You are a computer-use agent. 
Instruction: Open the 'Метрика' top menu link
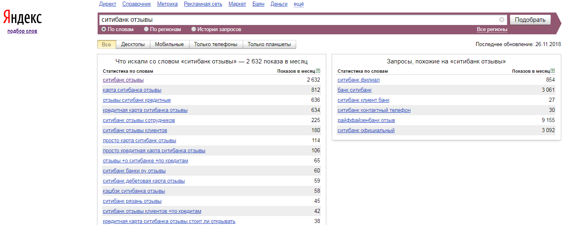(167, 4)
